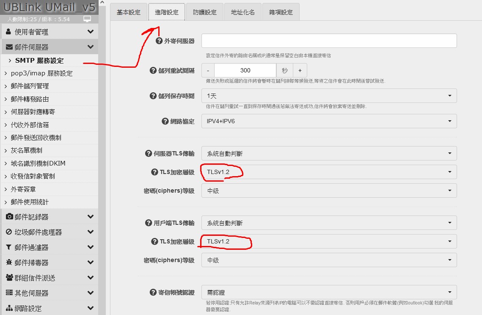
Task: Click help icon beside 儲列重試間隔
Action: point(153,71)
